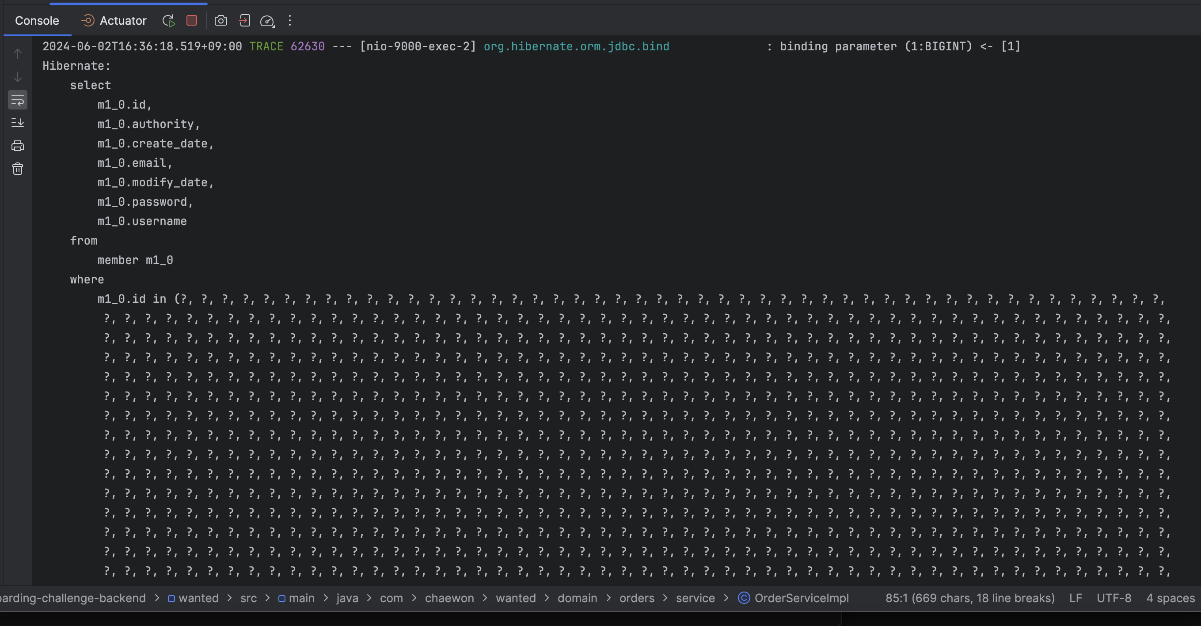Open the profiler gauge icon
Image resolution: width=1201 pixels, height=626 pixels.
point(267,20)
